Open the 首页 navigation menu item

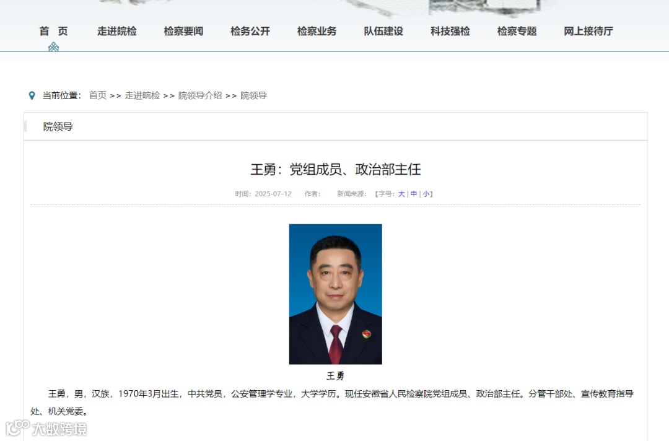(x=53, y=31)
